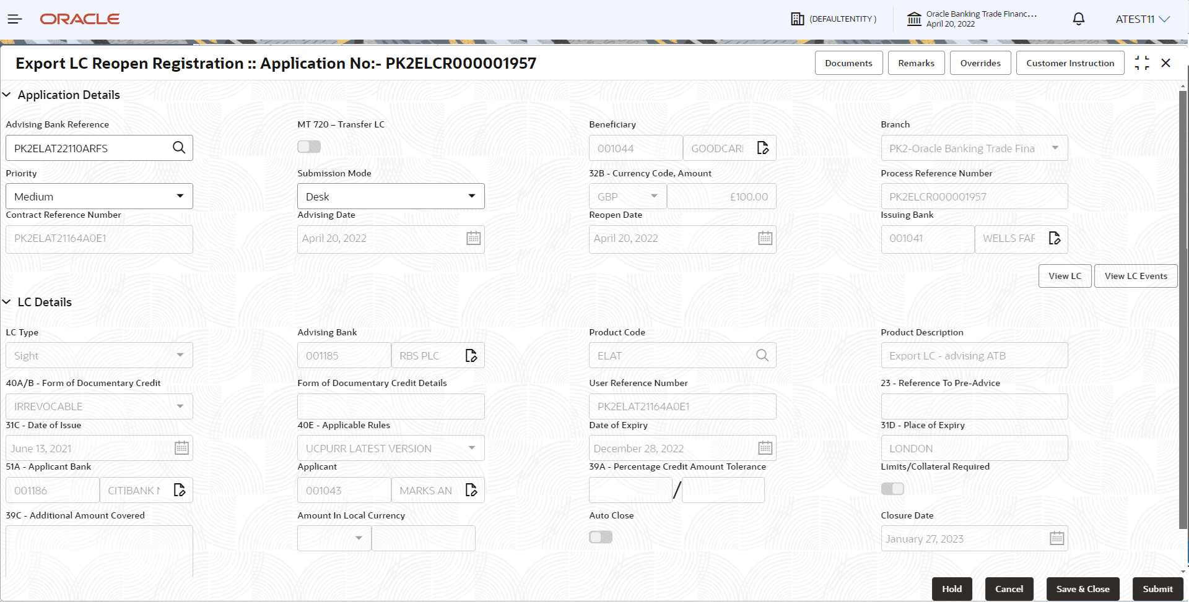Viewport: 1189px width, 602px height.
Task: Open View LC Events
Action: [x=1135, y=275]
